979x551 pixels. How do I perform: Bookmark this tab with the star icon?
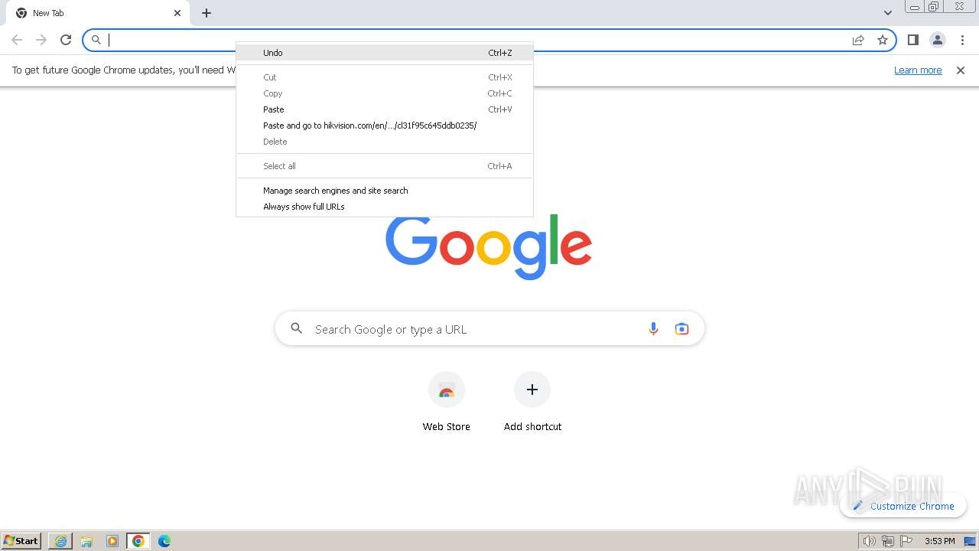tap(883, 40)
